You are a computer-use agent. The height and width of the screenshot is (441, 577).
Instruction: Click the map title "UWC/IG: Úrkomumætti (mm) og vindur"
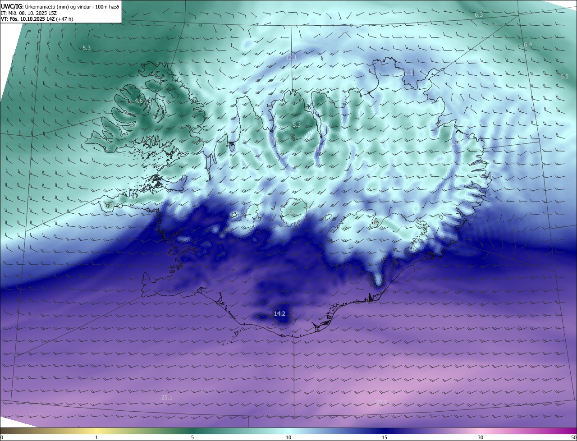60,6
